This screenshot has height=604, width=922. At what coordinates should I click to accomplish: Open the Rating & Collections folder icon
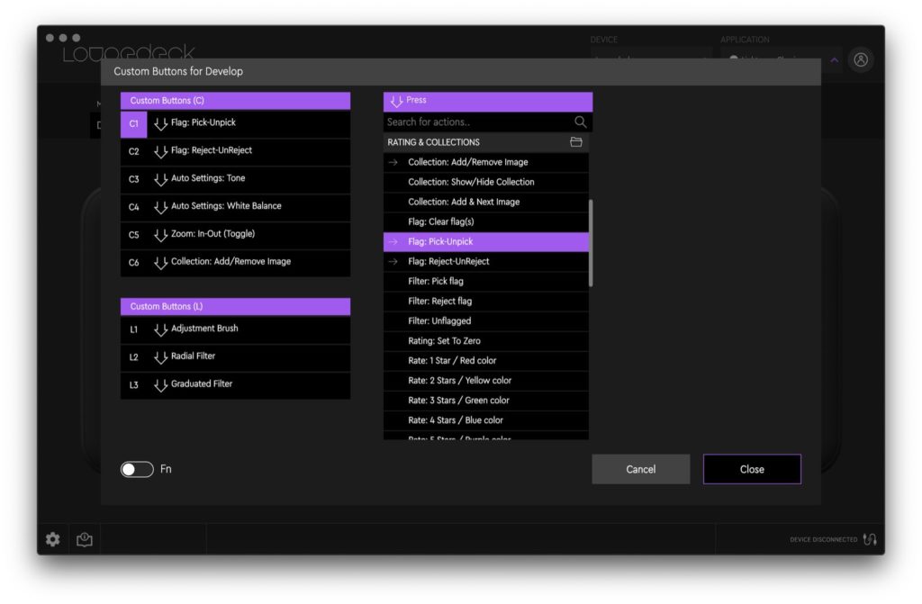click(576, 141)
